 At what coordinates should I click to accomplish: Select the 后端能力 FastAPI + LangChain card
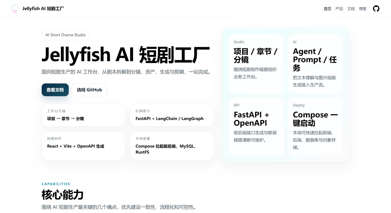coord(172,115)
